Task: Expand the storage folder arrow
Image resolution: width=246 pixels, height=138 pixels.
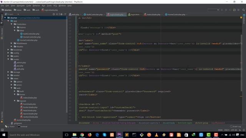Action: click(8, 72)
